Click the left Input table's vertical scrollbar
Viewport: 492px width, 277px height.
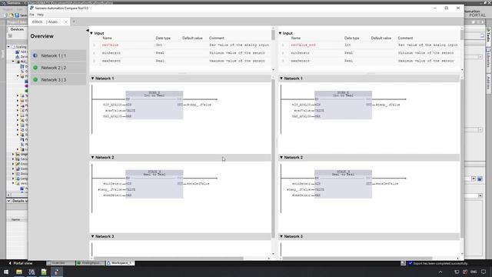tap(273, 35)
